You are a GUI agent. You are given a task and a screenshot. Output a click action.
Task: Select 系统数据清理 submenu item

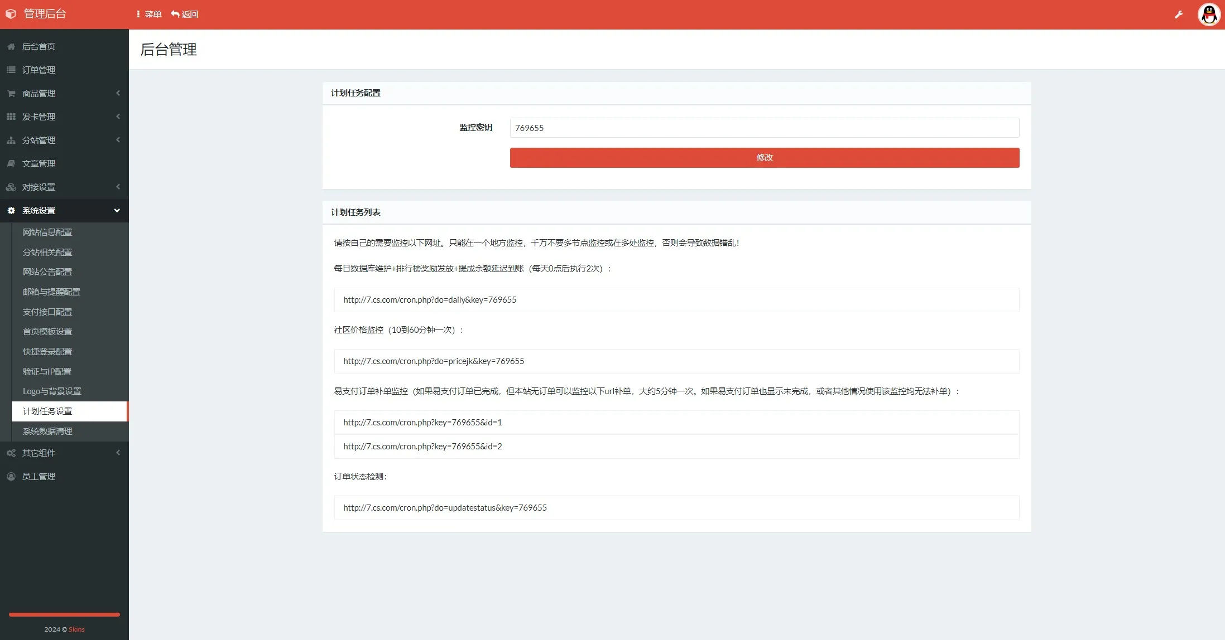[x=47, y=431]
